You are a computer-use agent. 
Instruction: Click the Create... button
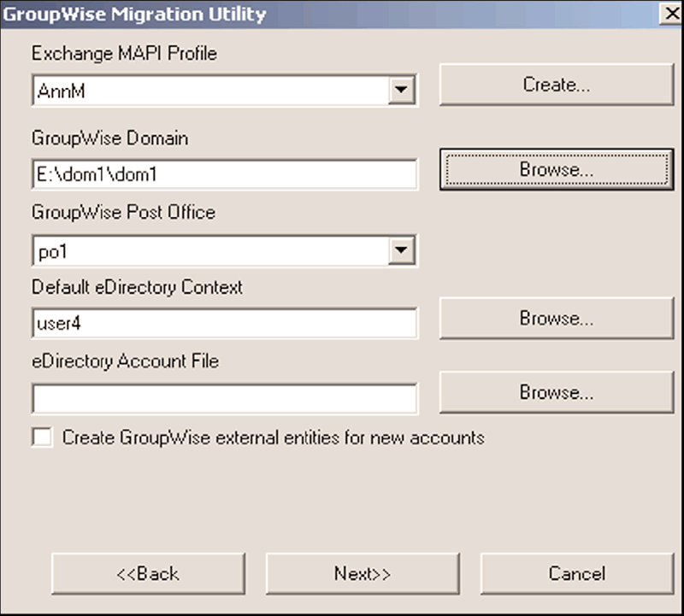(x=557, y=85)
